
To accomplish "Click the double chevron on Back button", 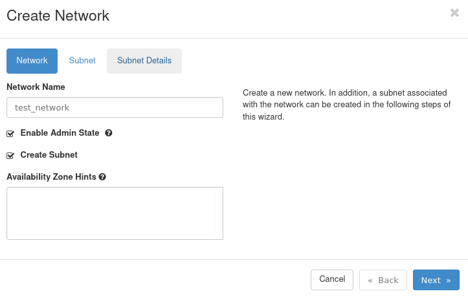I will point(370,281).
